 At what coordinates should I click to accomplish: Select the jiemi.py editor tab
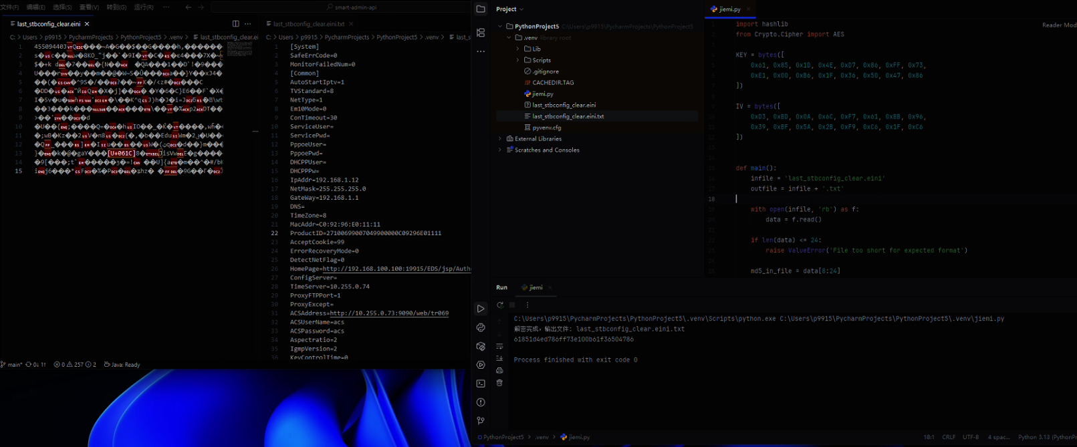point(729,9)
